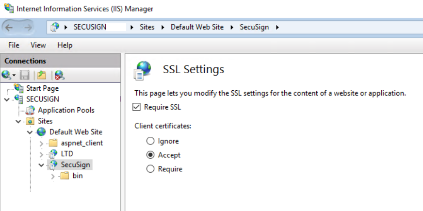
Task: Click the Forward navigation arrow button
Action: coord(28,27)
